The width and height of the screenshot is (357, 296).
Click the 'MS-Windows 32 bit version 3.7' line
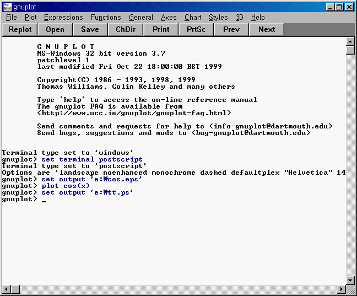click(101, 53)
